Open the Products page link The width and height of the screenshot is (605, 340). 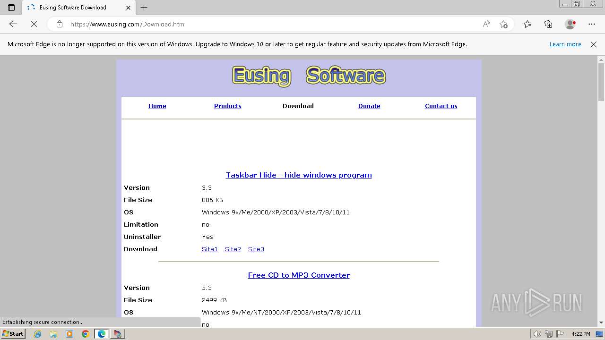[227, 106]
